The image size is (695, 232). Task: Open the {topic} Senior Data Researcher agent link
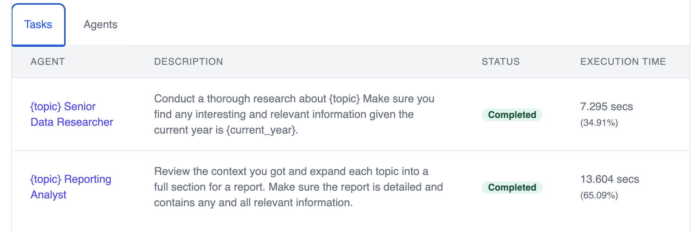click(x=72, y=114)
